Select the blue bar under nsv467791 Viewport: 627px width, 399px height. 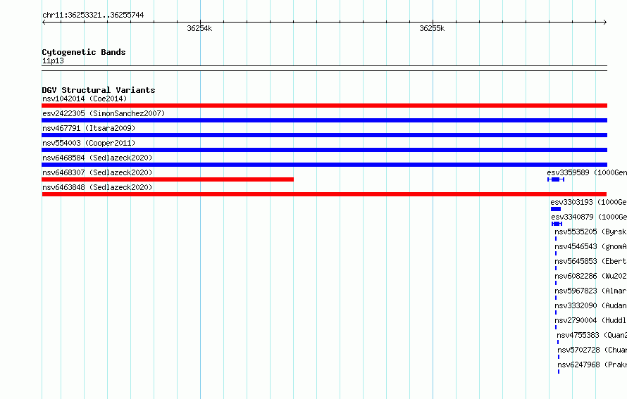click(x=324, y=135)
